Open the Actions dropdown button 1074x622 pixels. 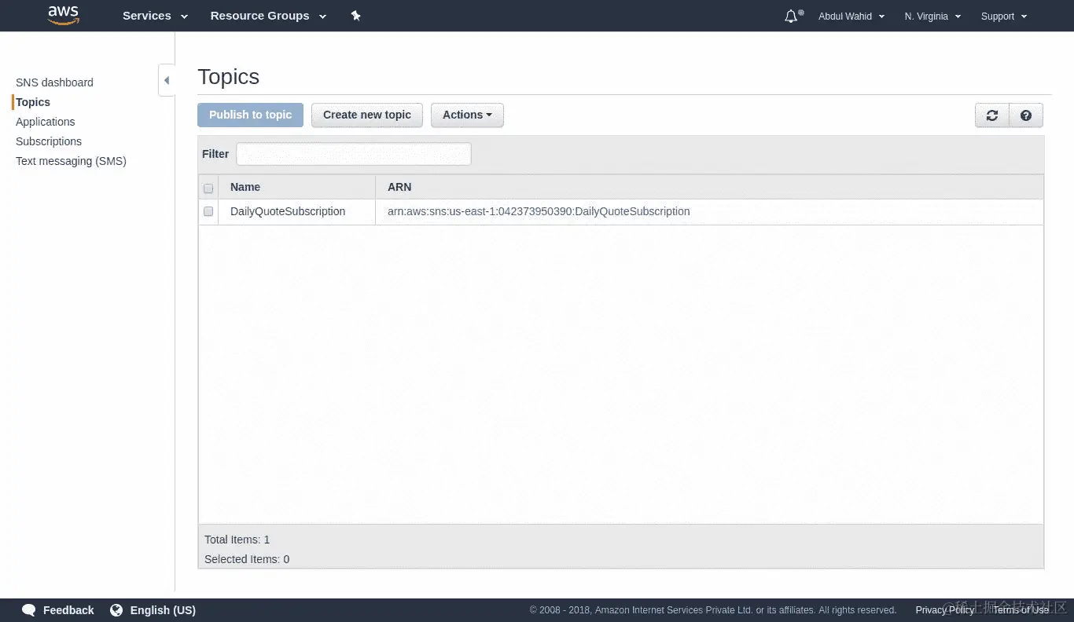(x=467, y=115)
